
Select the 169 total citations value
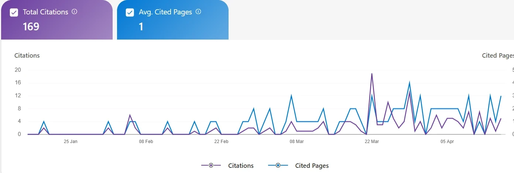coord(31,27)
